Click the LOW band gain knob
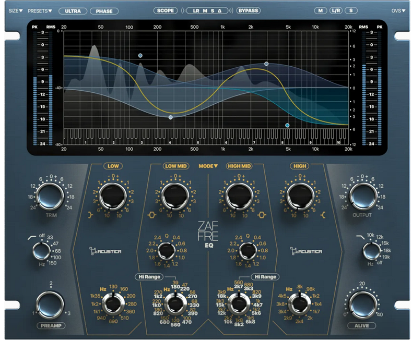Image resolution: width=412 pixels, height=341 pixels. coord(113,197)
